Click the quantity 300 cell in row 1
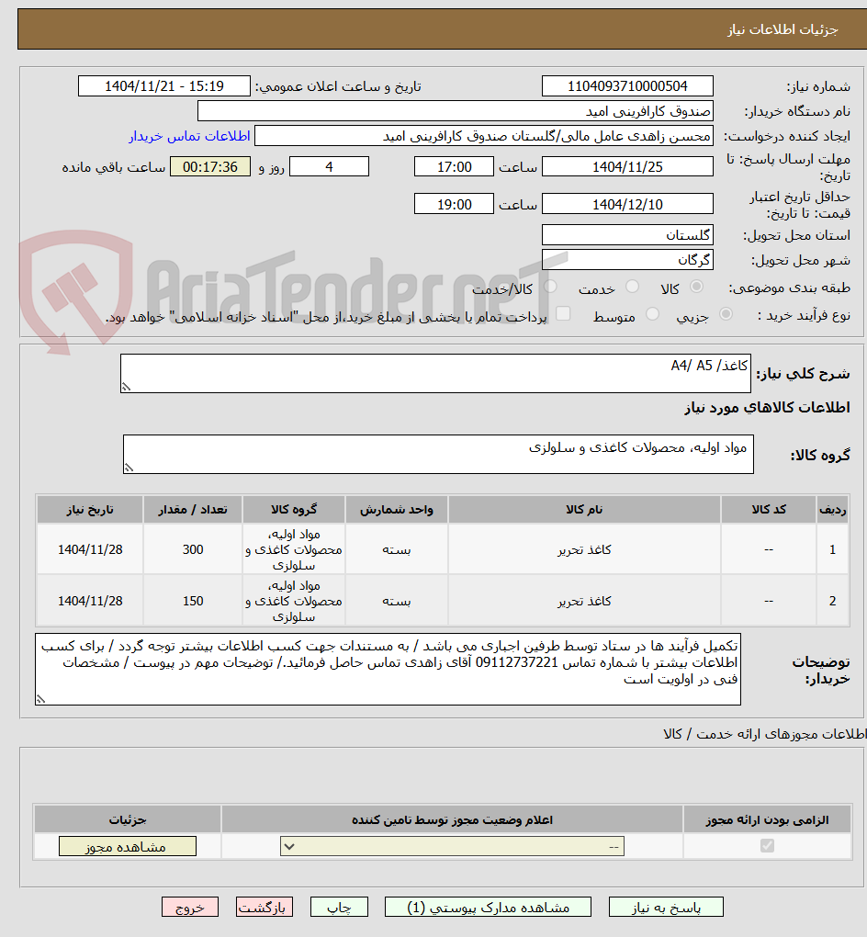Viewport: 867px width, 937px height. (193, 549)
